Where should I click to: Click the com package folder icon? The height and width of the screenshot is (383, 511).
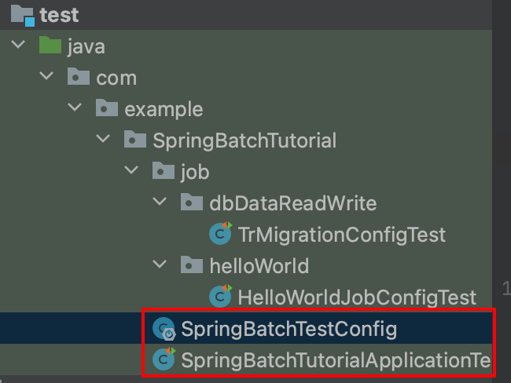[79, 76]
